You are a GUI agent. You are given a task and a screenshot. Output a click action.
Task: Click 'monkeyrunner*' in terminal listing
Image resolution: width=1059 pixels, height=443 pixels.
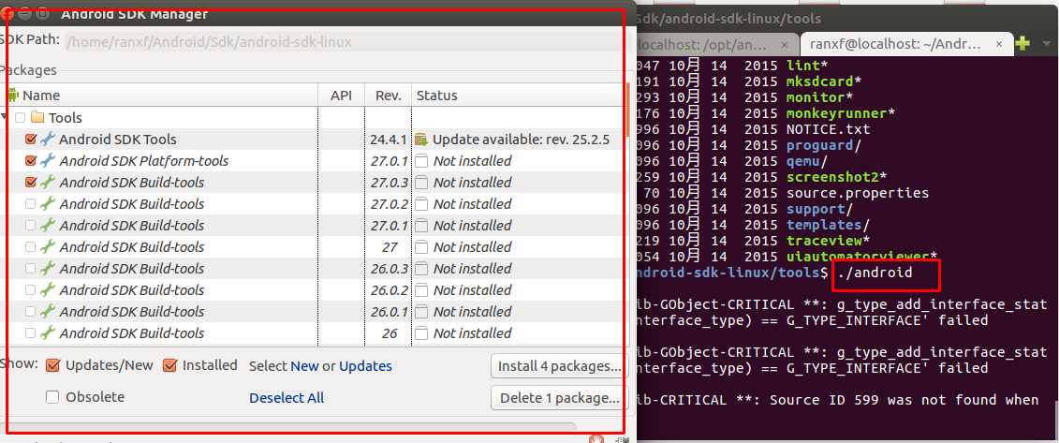point(841,112)
